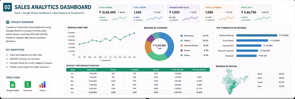Click the Total Orders card sparkline
The height and width of the screenshot is (99, 295).
click(154, 18)
